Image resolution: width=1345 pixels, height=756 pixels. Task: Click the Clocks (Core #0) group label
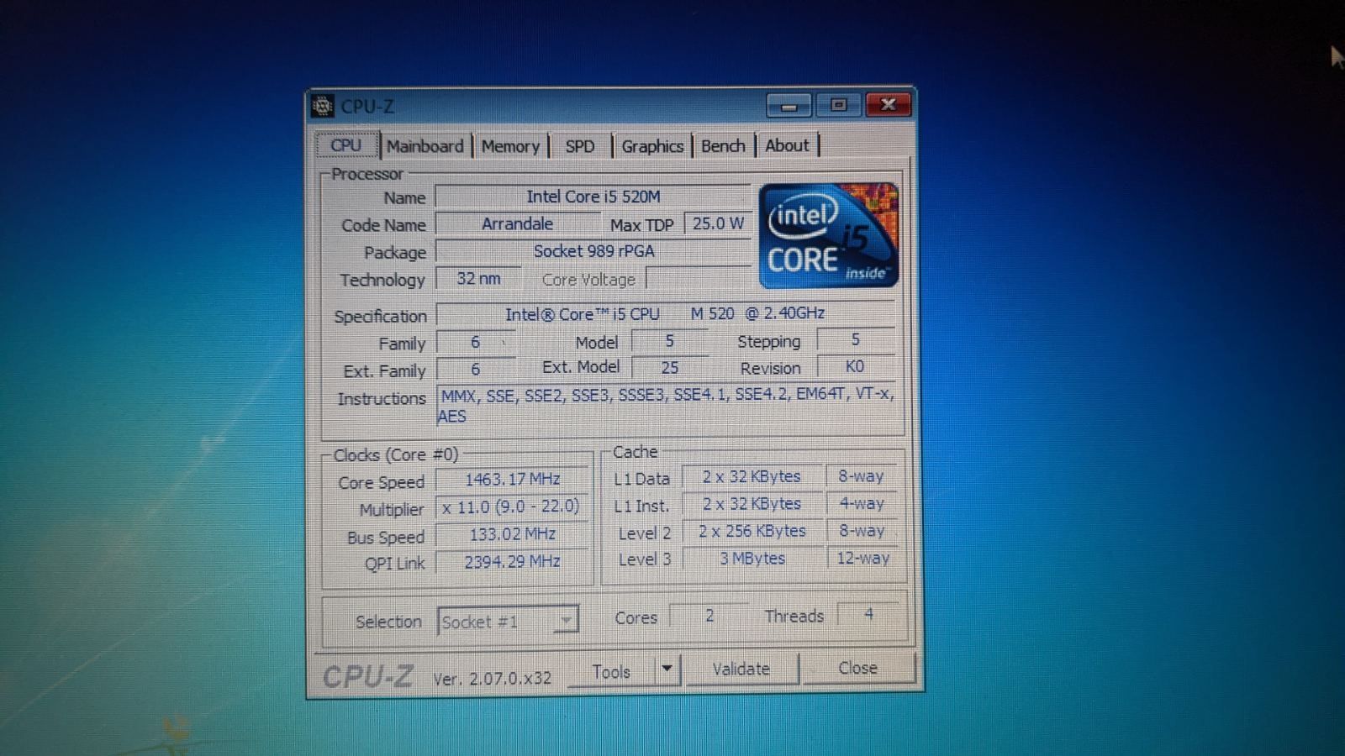[395, 454]
